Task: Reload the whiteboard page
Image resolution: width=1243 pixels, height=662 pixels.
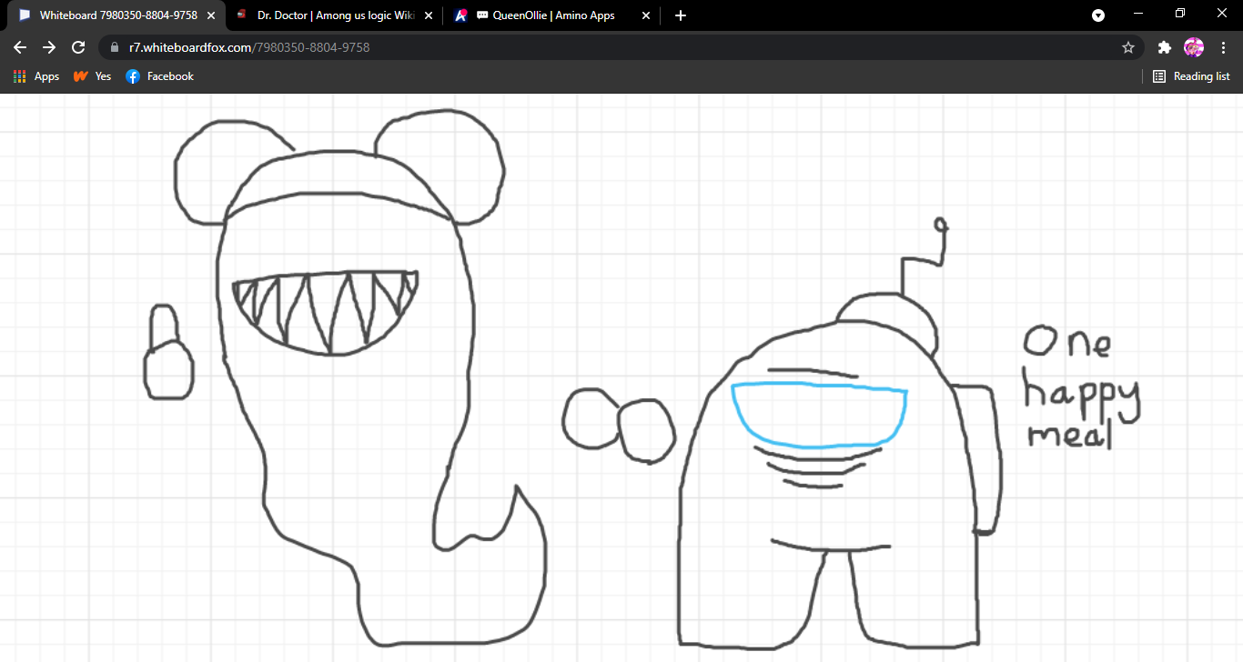Action: 78,47
